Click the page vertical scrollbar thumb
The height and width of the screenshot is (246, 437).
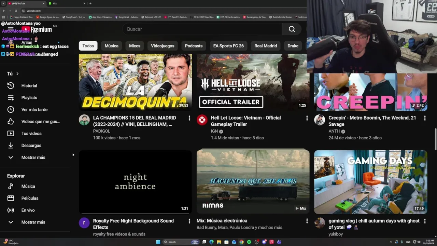(x=435, y=139)
